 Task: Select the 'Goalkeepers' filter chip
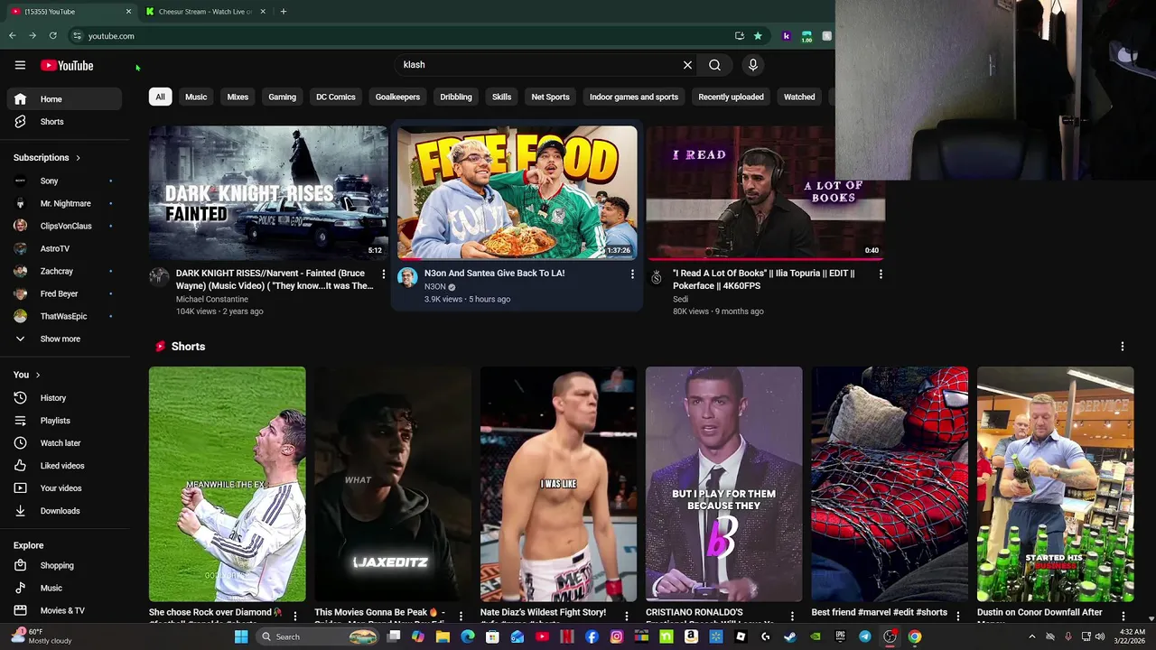397,97
